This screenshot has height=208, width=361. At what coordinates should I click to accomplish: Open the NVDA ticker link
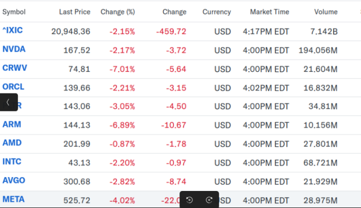pos(14,50)
